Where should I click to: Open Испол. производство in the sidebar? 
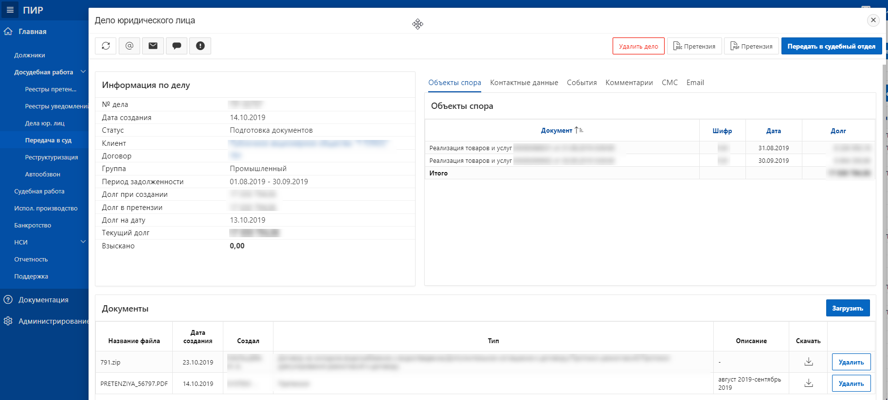click(x=46, y=209)
